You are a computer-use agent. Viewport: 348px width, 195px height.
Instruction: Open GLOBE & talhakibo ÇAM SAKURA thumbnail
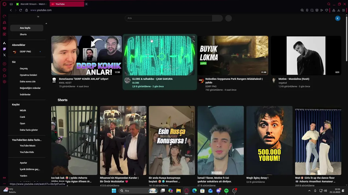[160, 56]
